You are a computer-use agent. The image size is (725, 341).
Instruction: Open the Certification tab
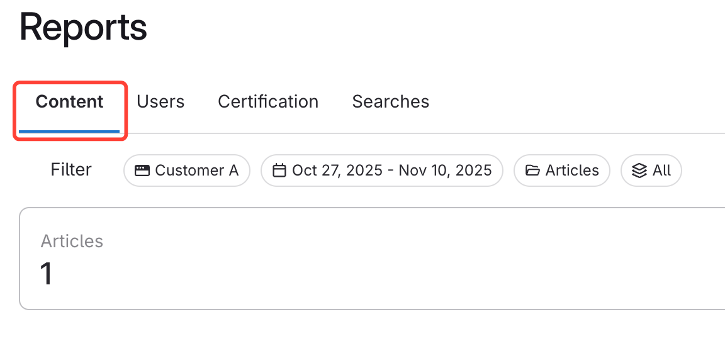(x=268, y=102)
